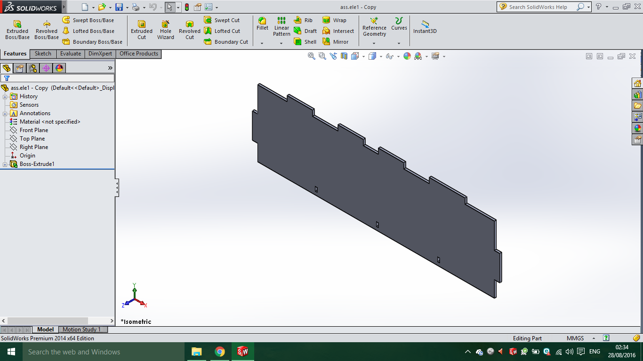Click the Model tab at the bottom
The height and width of the screenshot is (361, 643).
46,330
